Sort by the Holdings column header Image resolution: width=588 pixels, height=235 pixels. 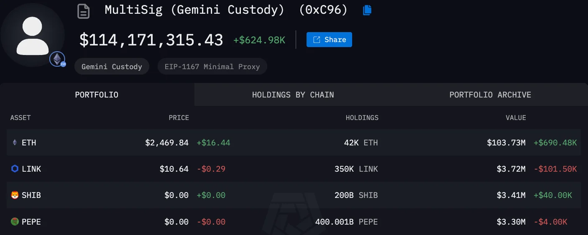tap(362, 117)
